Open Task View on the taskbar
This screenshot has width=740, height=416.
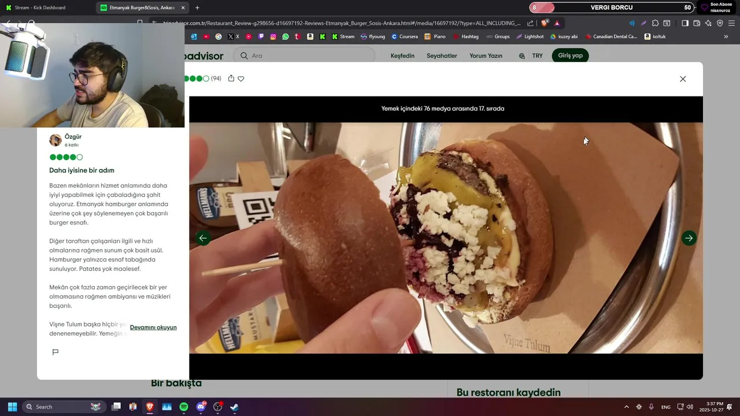click(116, 407)
